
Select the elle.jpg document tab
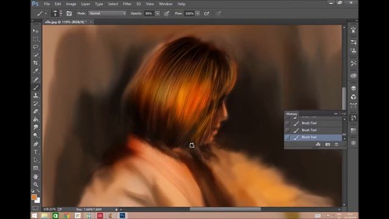tap(66, 22)
